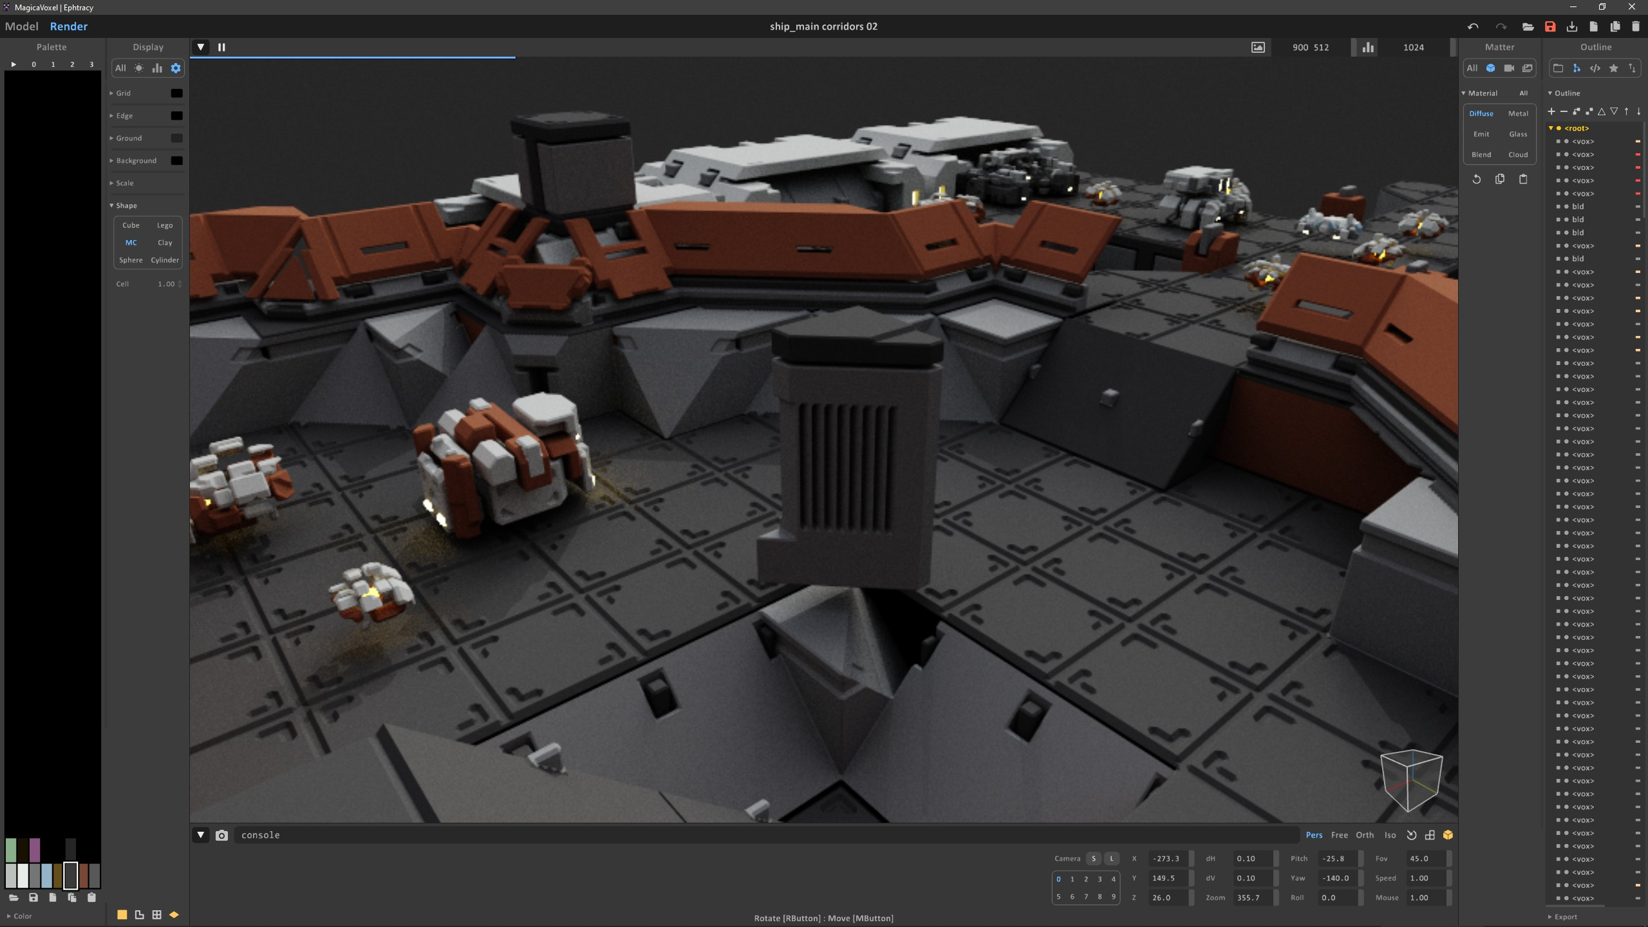Select the images icon in Matter panel
The image size is (1648, 927).
tap(1527, 68)
